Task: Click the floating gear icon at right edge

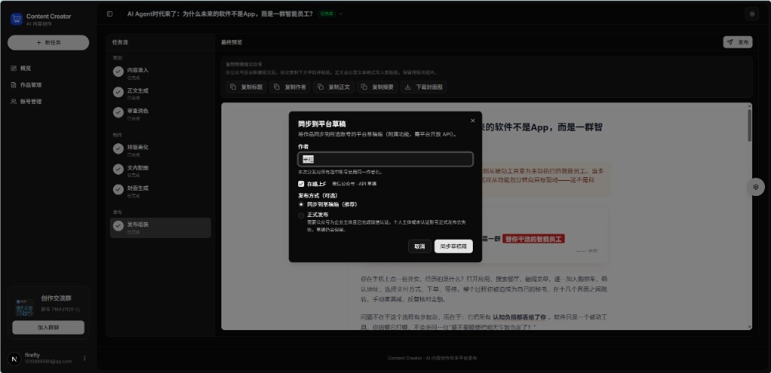Action: click(756, 187)
